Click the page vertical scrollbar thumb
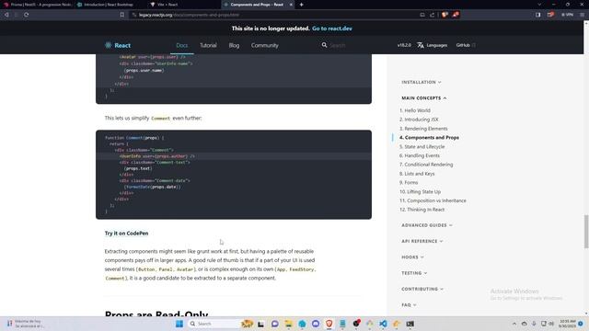 [586, 232]
